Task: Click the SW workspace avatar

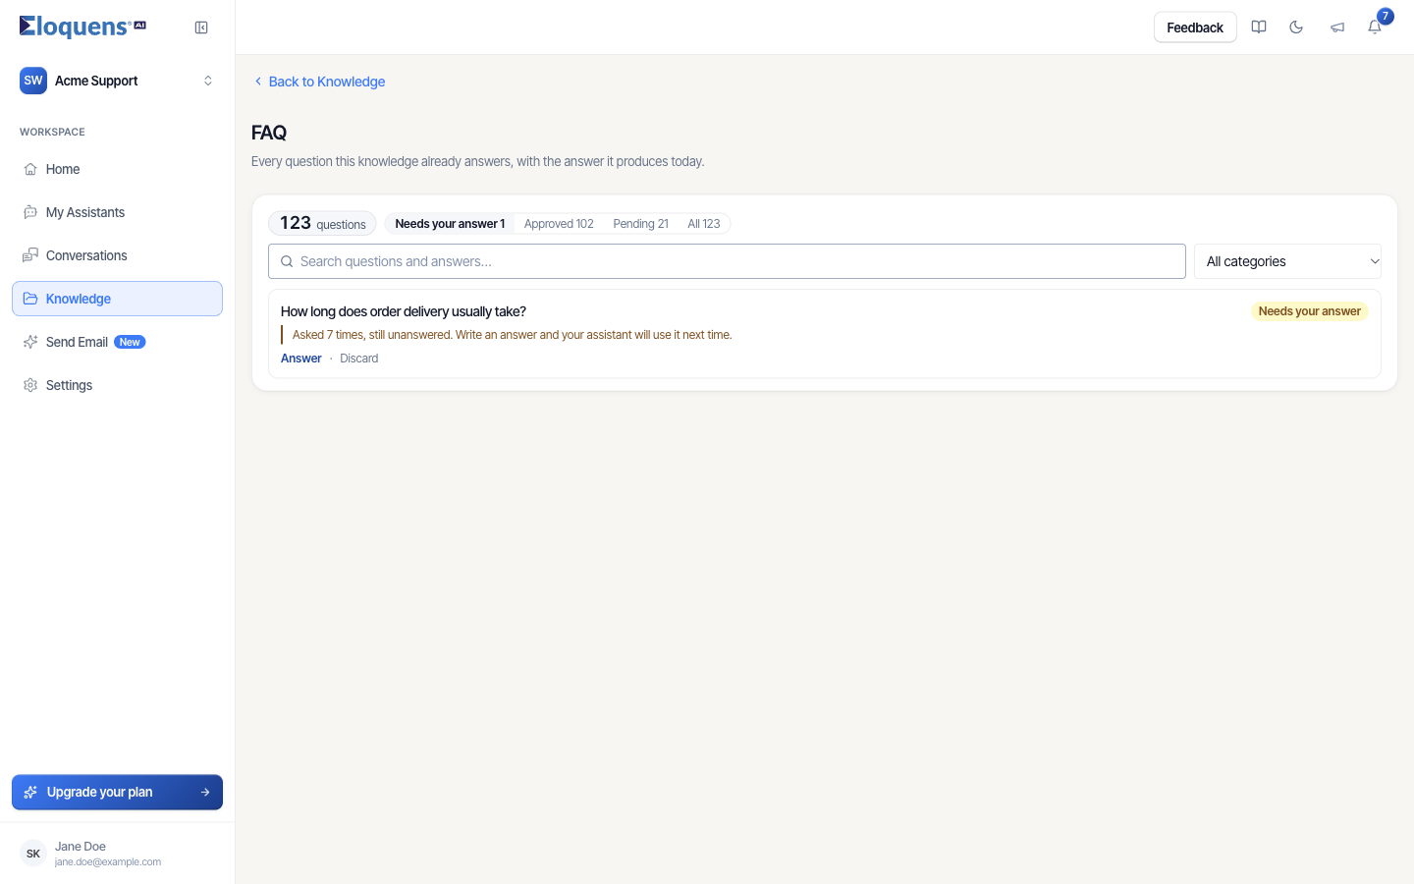Action: 33,81
